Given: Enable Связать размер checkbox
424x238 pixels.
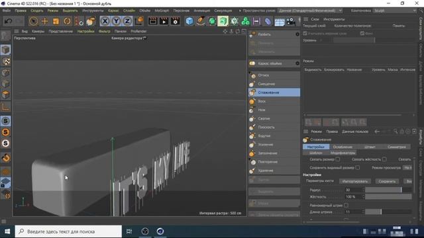Looking at the screenshot, I should point(338,159).
